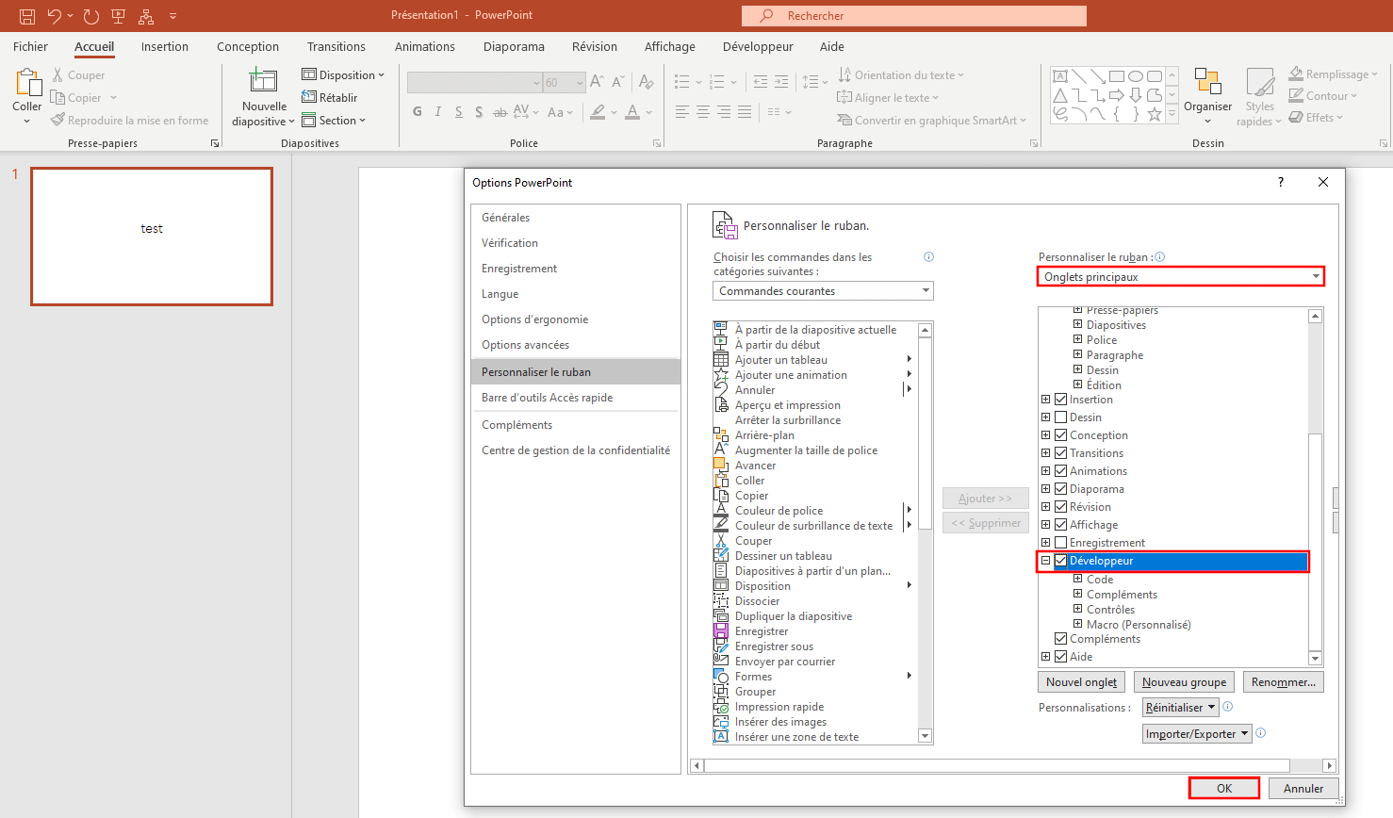Viewport: 1393px width, 818px height.
Task: Enable the Dessin tab checkbox
Action: (x=1061, y=417)
